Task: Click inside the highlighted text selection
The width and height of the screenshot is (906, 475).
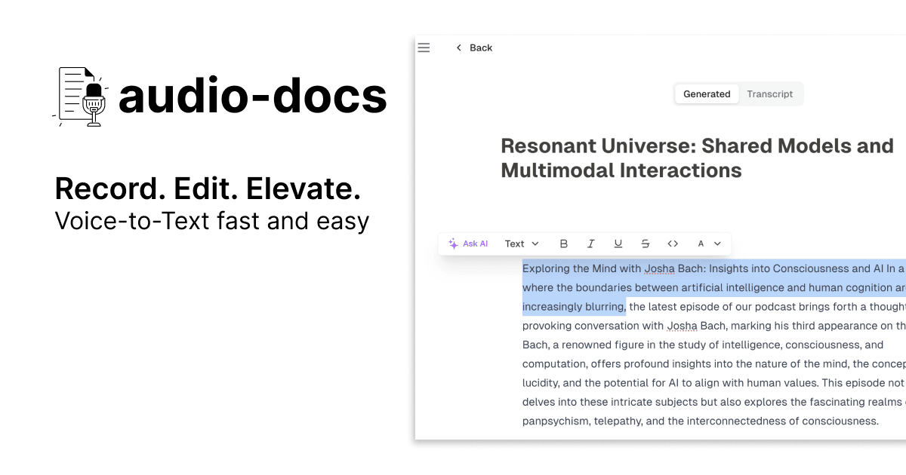Action: point(679,287)
